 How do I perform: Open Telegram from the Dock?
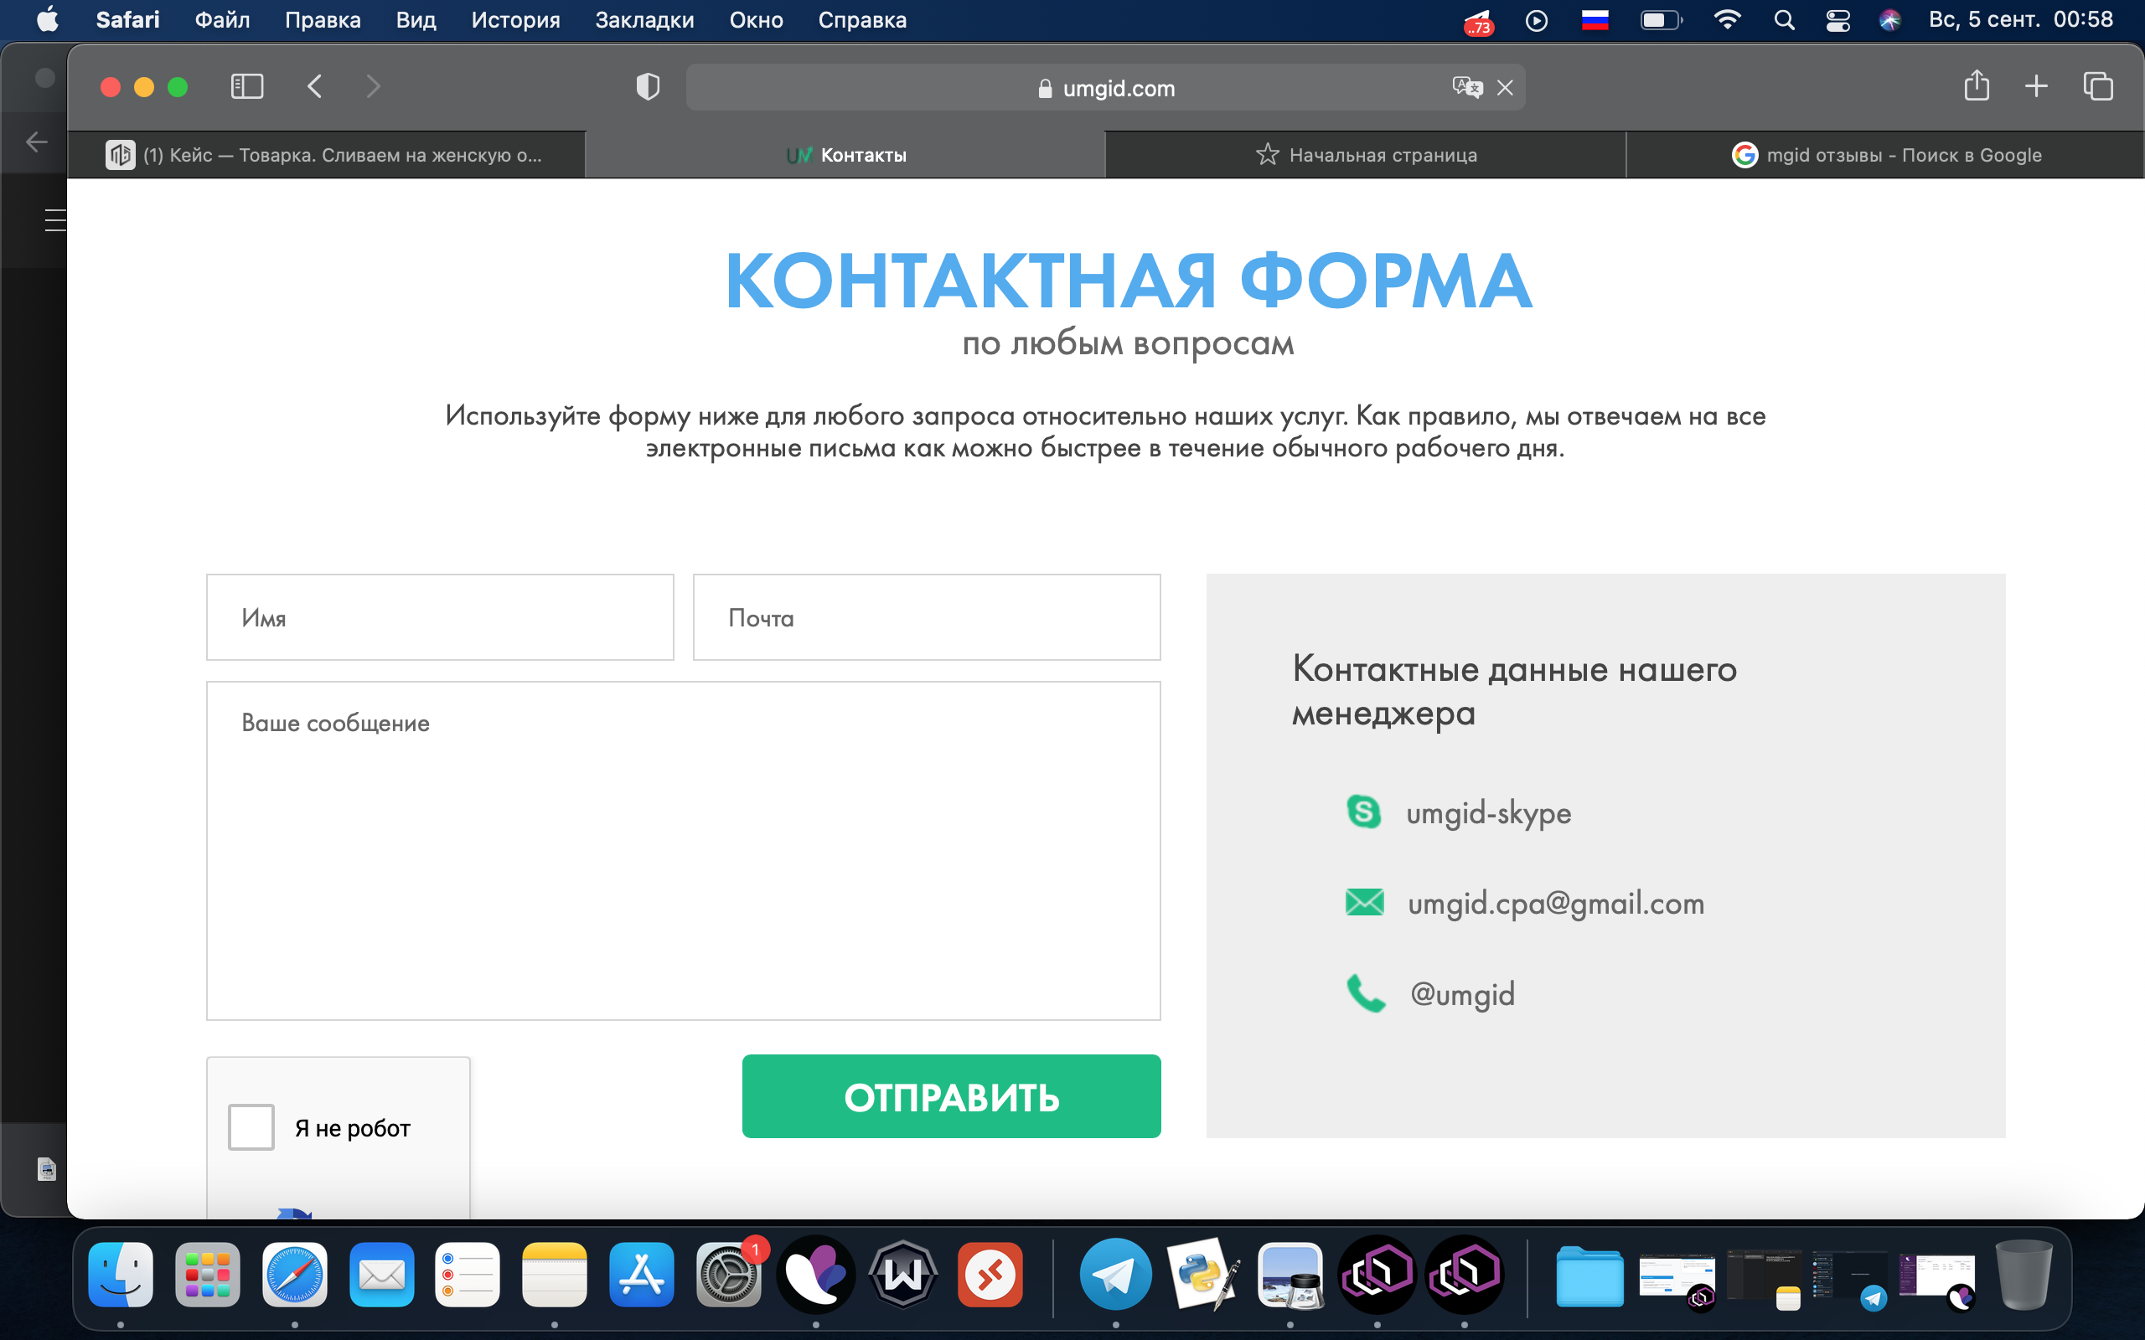(x=1116, y=1275)
